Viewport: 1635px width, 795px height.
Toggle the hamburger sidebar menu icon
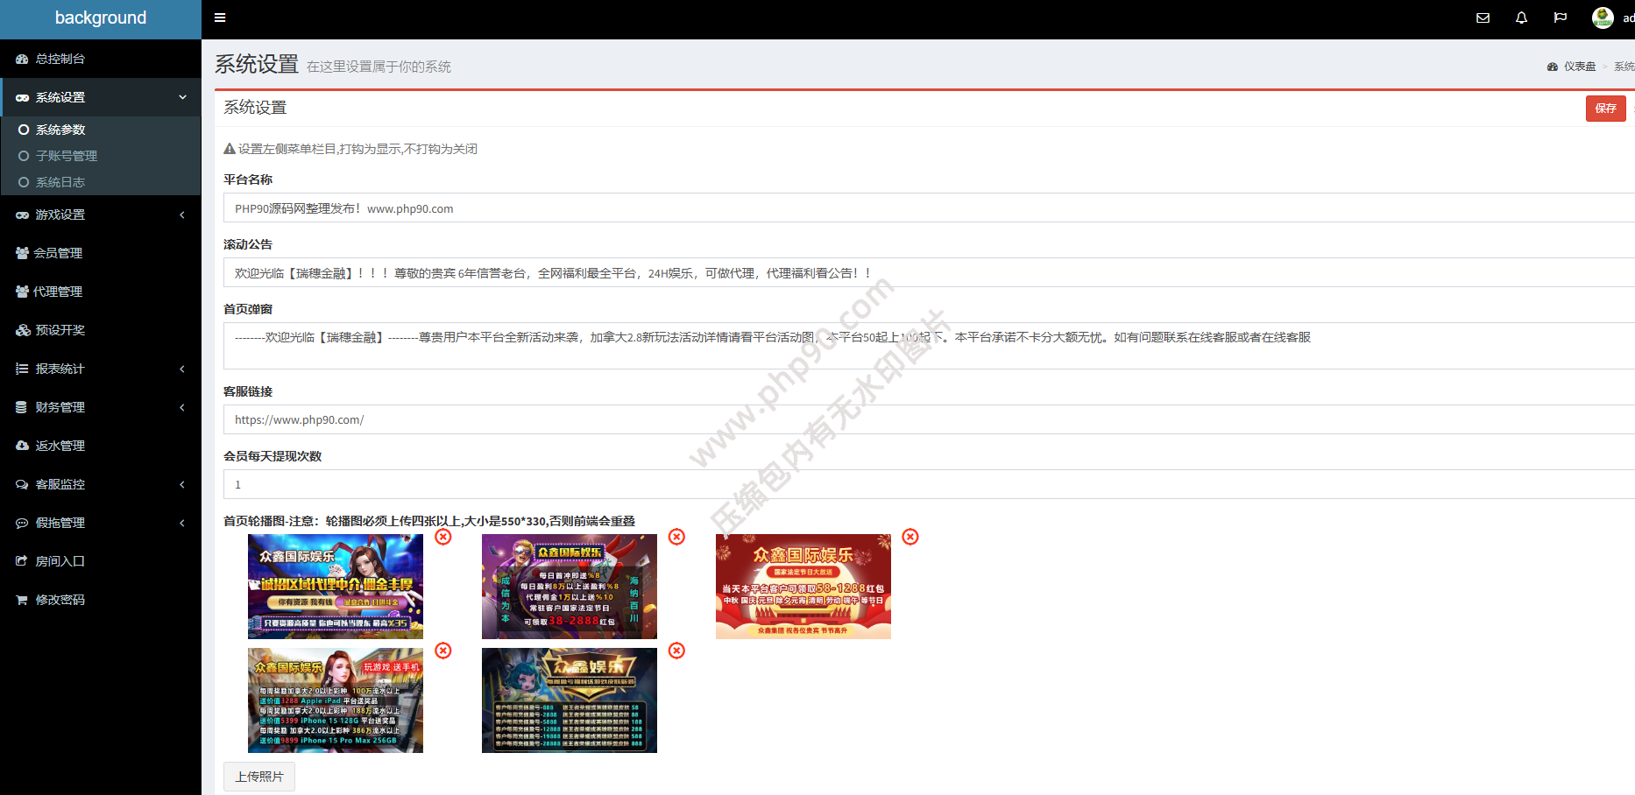(x=220, y=18)
